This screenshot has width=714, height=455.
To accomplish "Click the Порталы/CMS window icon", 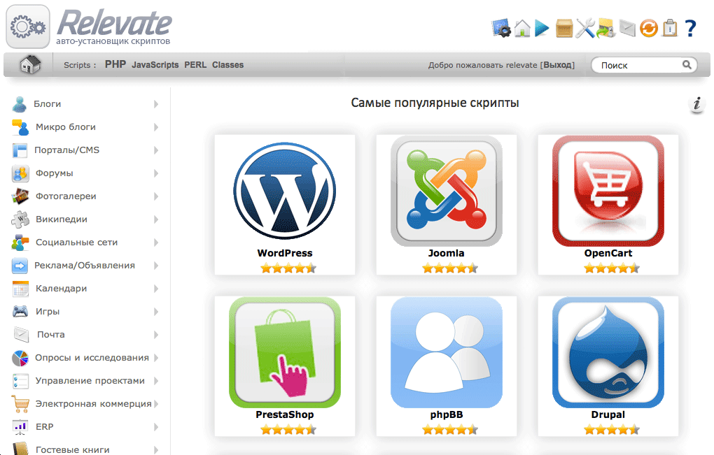I will [20, 150].
